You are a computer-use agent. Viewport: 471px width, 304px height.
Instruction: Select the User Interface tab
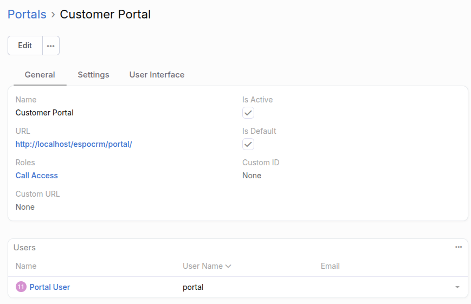click(x=157, y=75)
